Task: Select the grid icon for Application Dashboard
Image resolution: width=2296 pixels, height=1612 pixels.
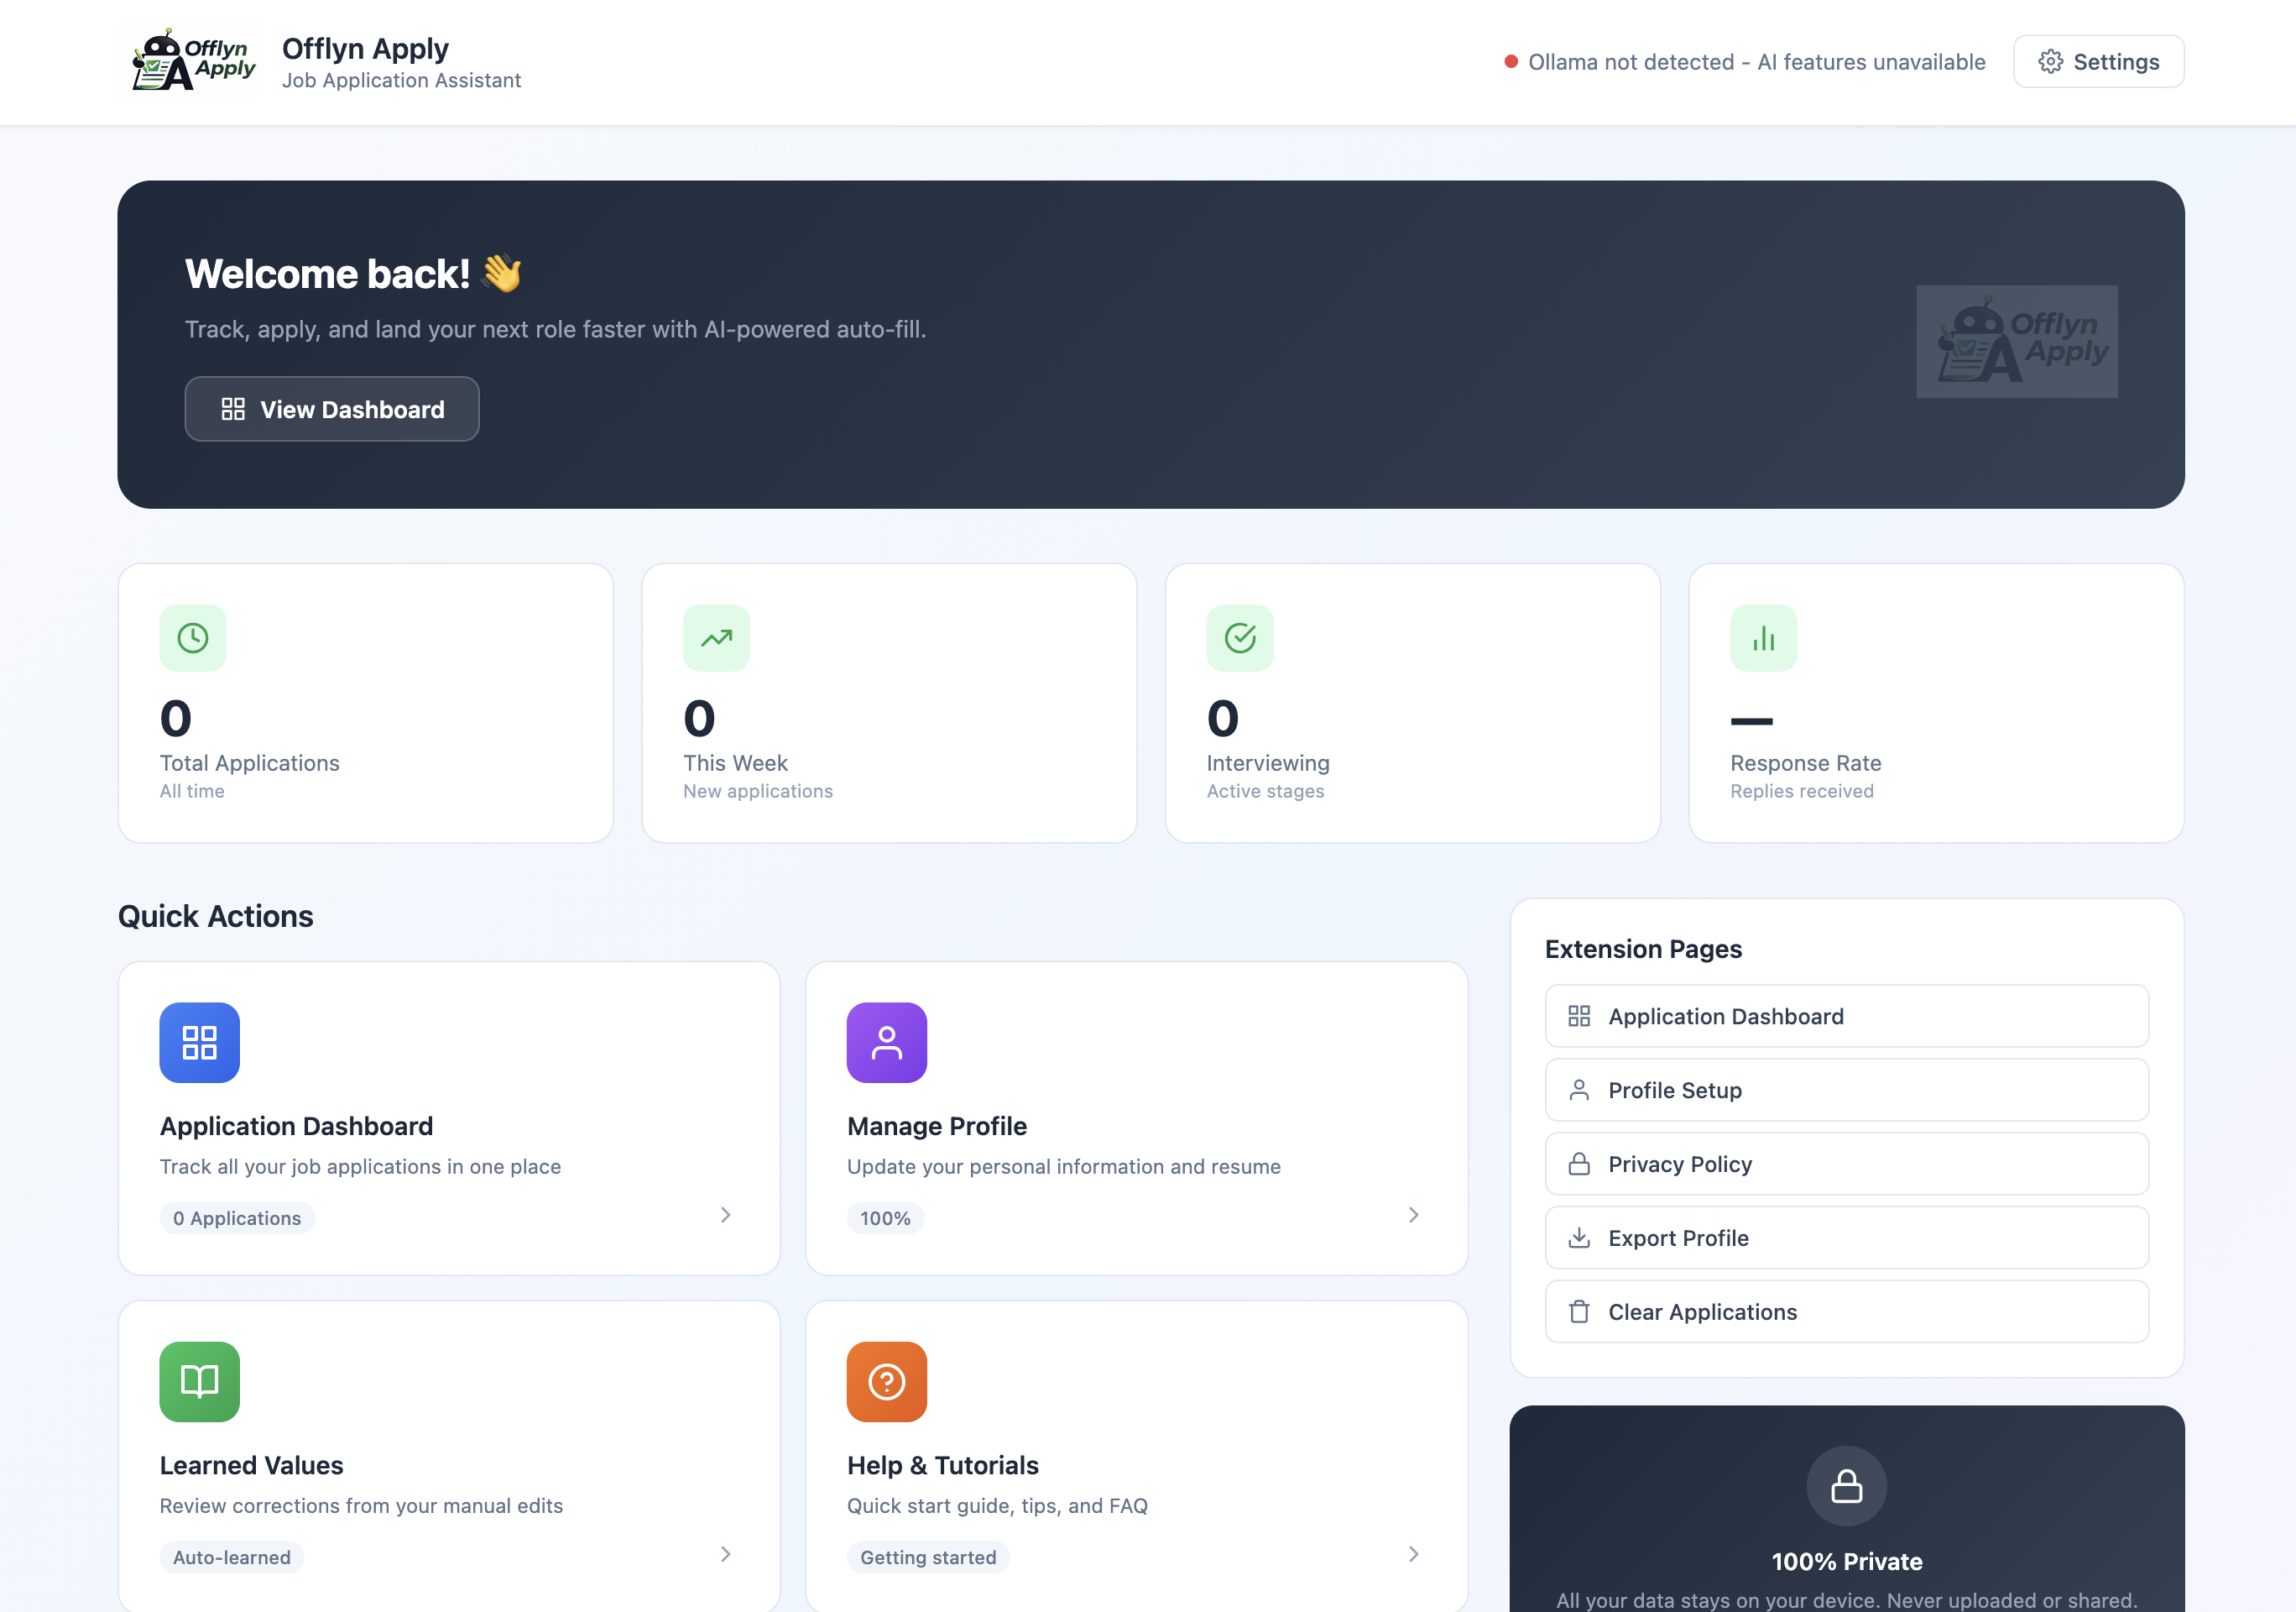Action: click(199, 1043)
